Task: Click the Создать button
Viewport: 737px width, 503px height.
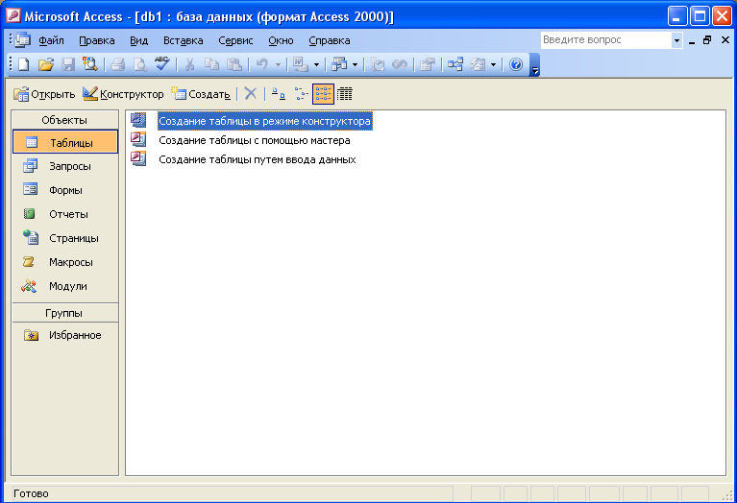Action: (x=201, y=94)
